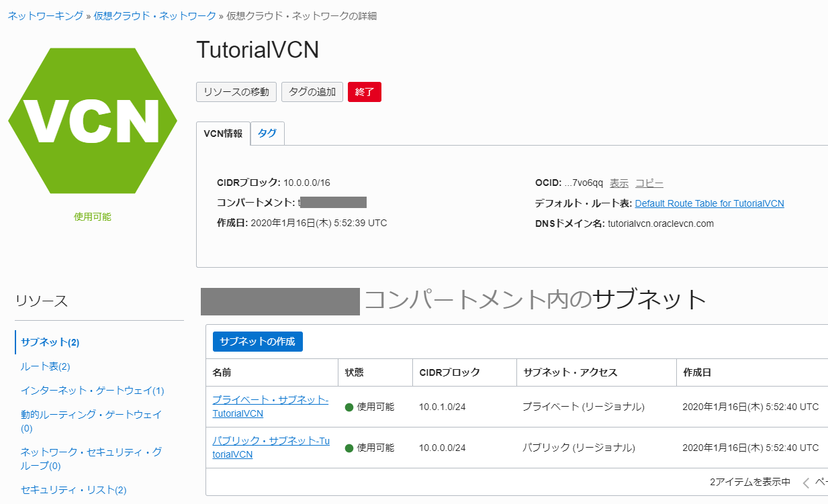This screenshot has height=504, width=828.
Task: Click green status dot for public subnet
Action: click(x=349, y=448)
